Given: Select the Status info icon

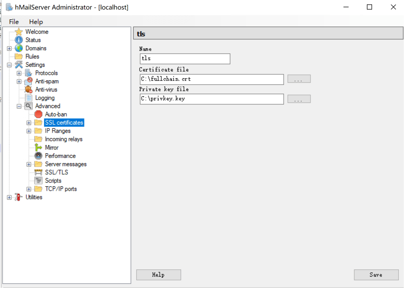Looking at the screenshot, I should pos(19,40).
